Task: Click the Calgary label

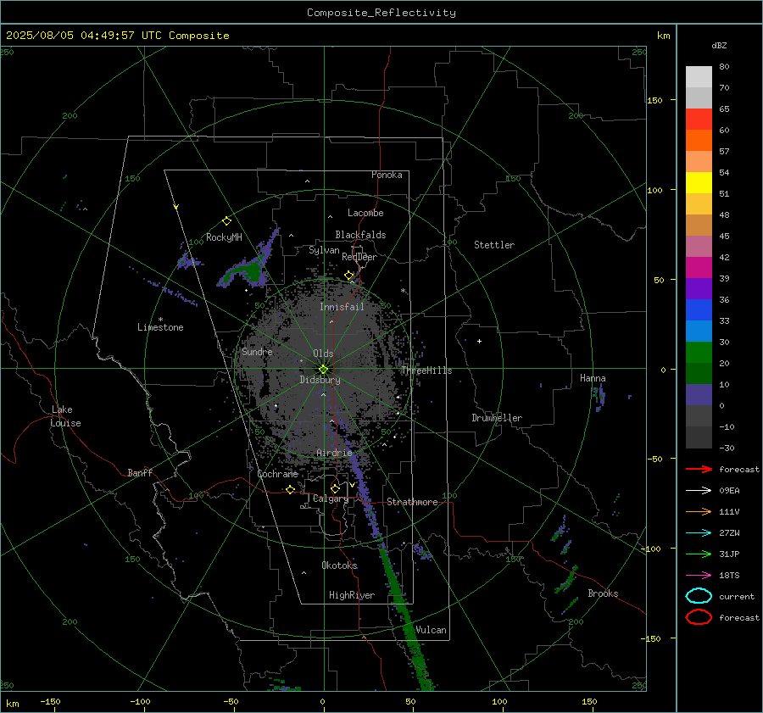Action: click(x=331, y=499)
